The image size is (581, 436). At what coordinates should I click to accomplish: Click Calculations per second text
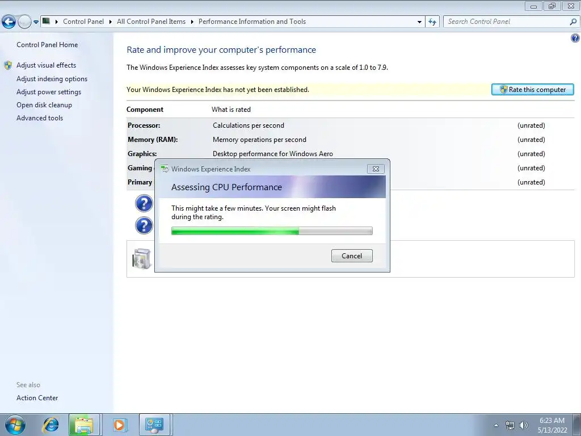click(x=249, y=125)
